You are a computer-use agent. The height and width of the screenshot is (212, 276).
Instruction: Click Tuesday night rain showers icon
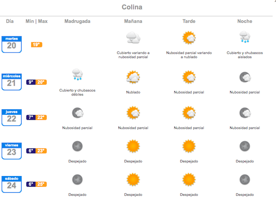coord(245,37)
